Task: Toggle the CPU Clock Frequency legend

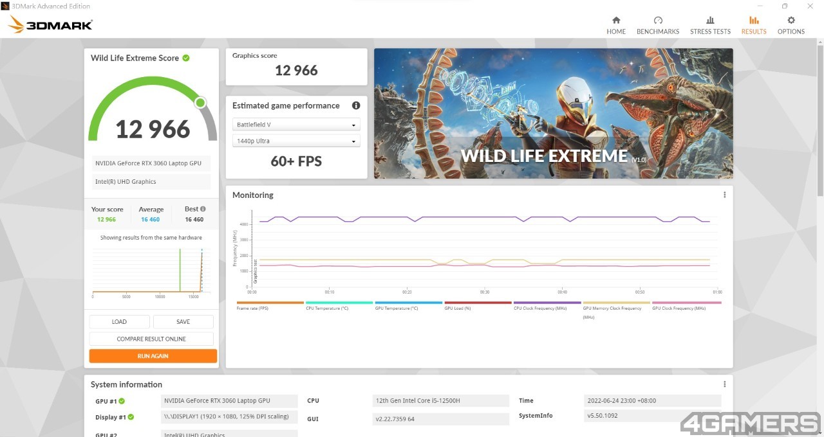Action: point(547,306)
